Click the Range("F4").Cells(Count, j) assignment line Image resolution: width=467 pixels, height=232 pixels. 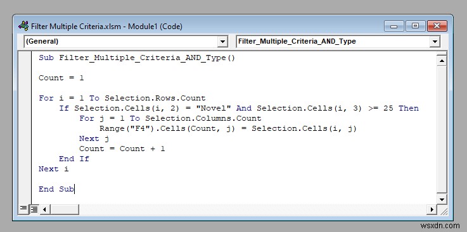228,128
